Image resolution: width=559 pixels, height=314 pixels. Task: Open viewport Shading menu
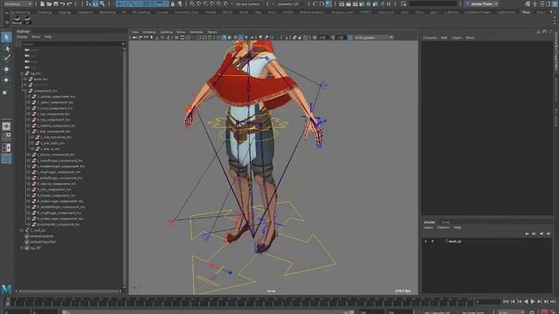point(149,32)
